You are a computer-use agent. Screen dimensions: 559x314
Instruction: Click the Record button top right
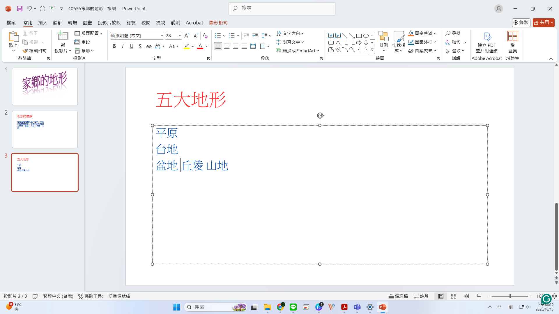tap(521, 22)
